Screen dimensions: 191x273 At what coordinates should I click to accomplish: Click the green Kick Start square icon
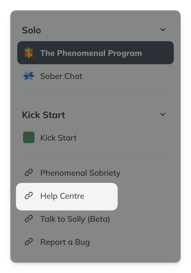(29, 138)
